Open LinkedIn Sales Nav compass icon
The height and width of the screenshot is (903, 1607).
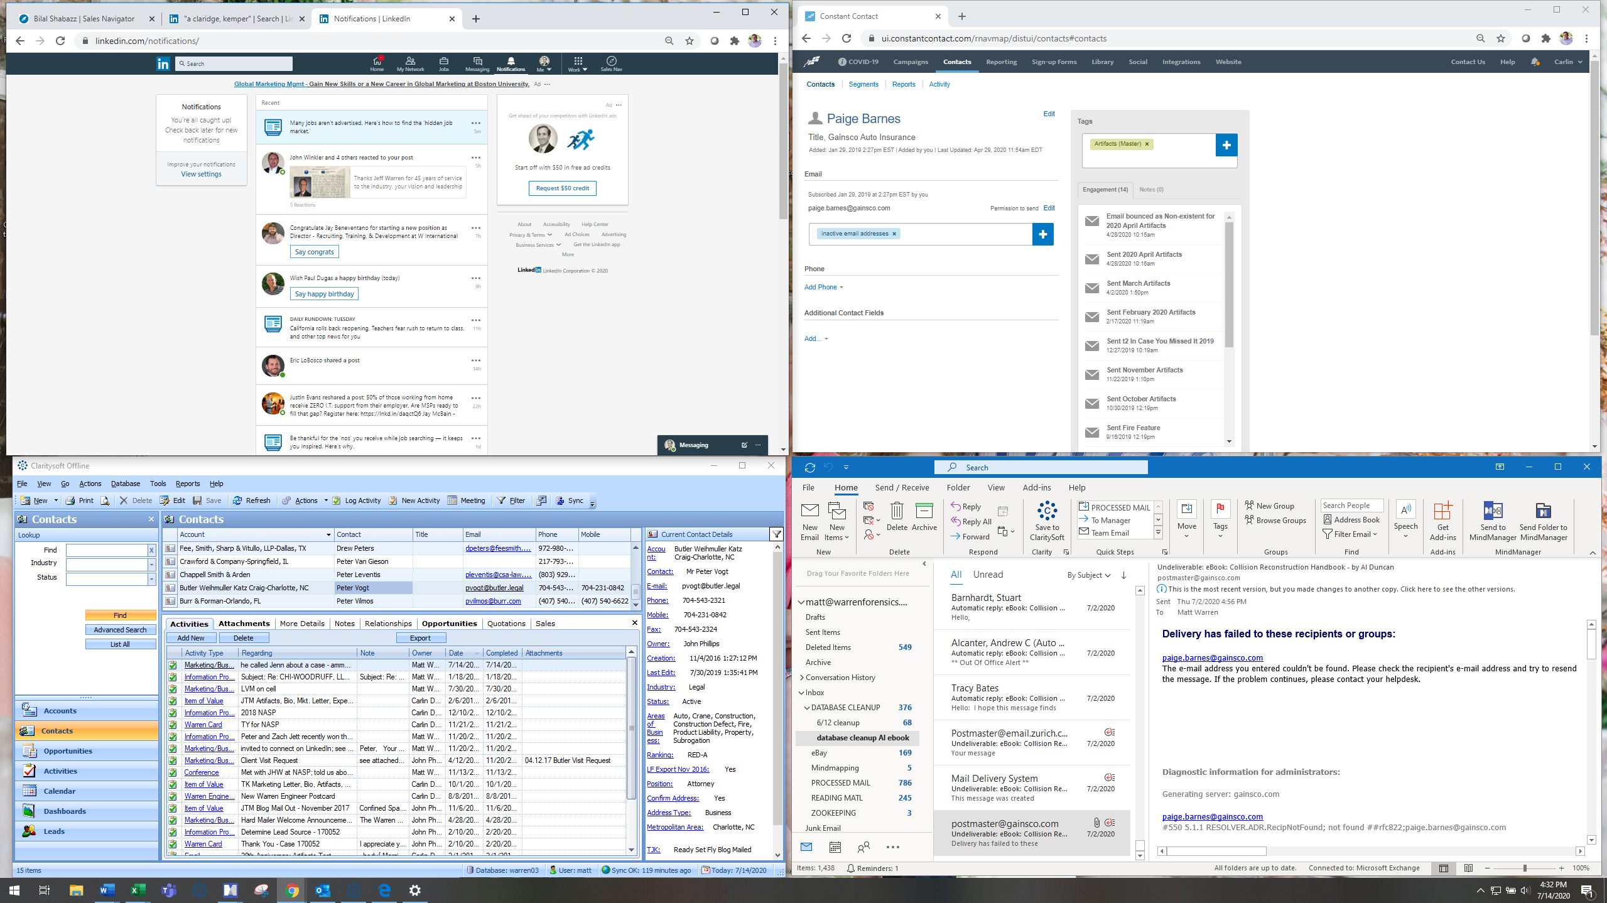pyautogui.click(x=611, y=63)
